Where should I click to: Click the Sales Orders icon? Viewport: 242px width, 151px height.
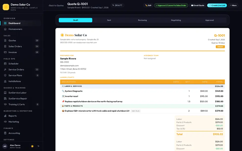click(x=5, y=46)
